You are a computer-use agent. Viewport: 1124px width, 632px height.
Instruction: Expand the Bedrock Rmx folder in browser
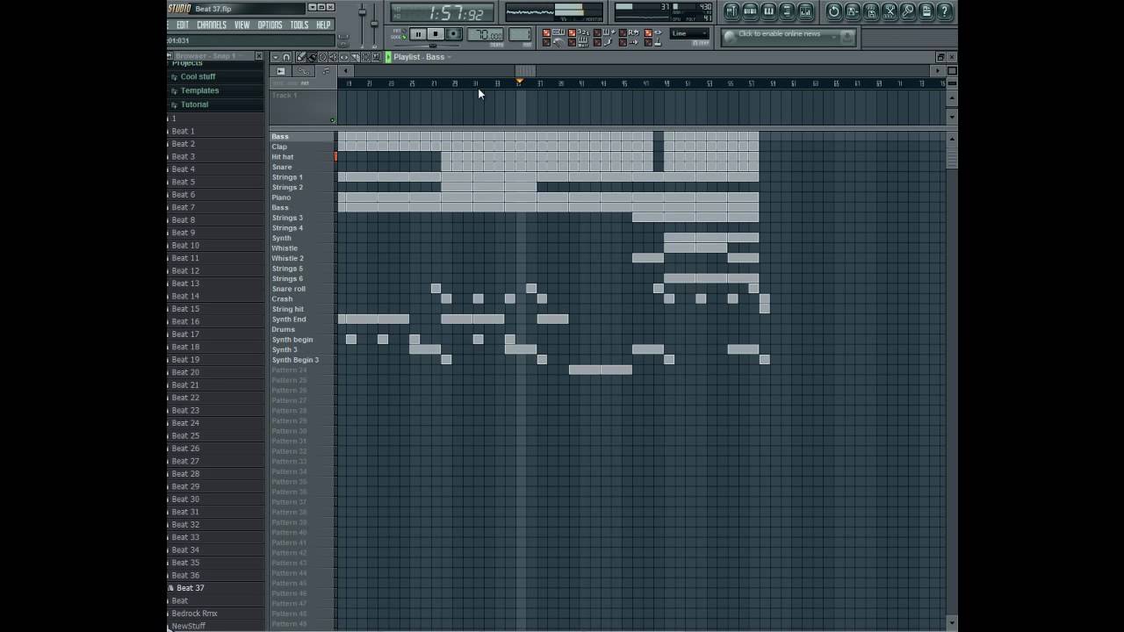coord(194,614)
